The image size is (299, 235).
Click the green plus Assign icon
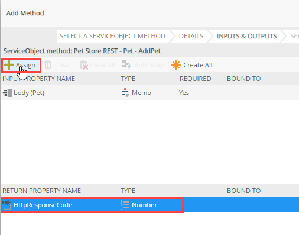9,65
